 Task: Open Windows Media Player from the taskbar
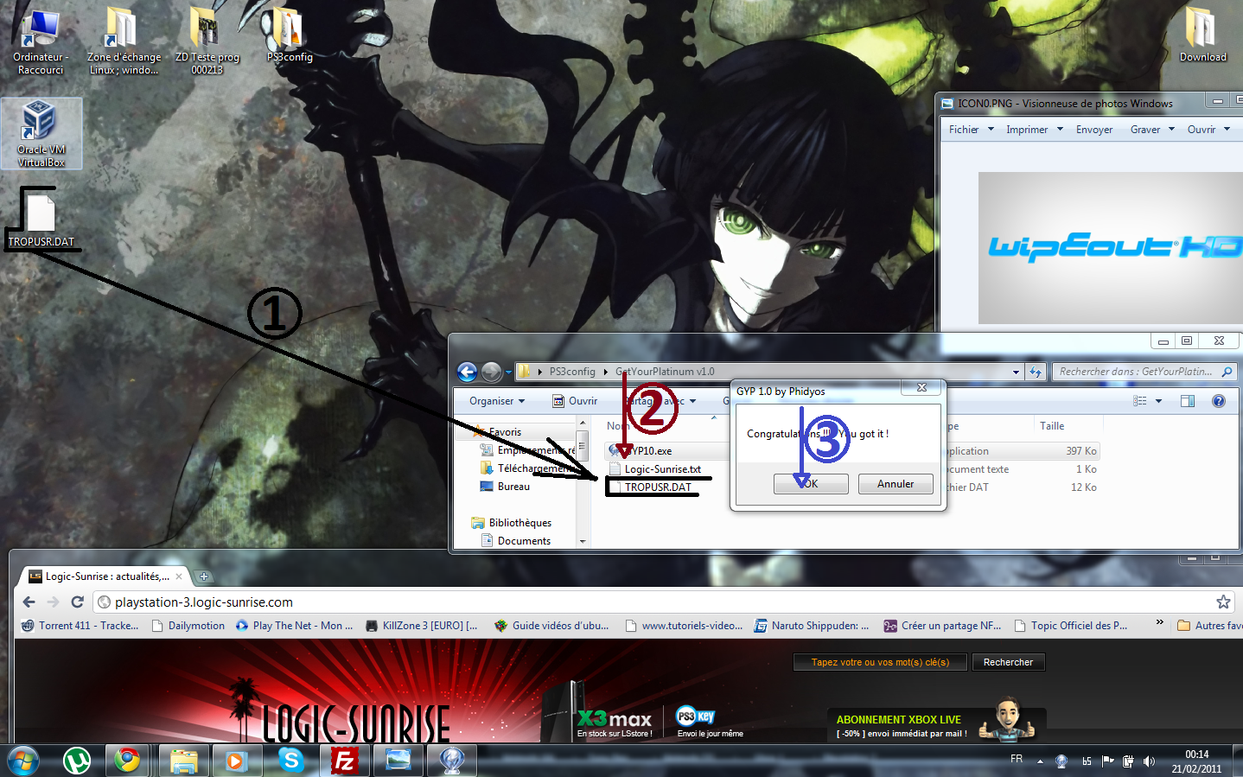click(x=236, y=761)
